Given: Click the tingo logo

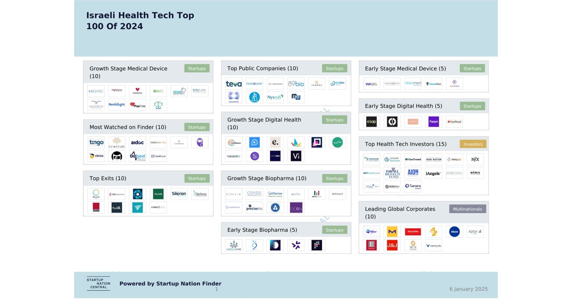Looking at the screenshot, I should point(96,142).
